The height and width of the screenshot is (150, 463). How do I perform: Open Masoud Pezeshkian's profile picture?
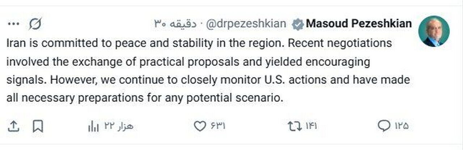click(x=434, y=31)
